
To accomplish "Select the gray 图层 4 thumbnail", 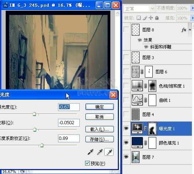I will click(x=136, y=114).
